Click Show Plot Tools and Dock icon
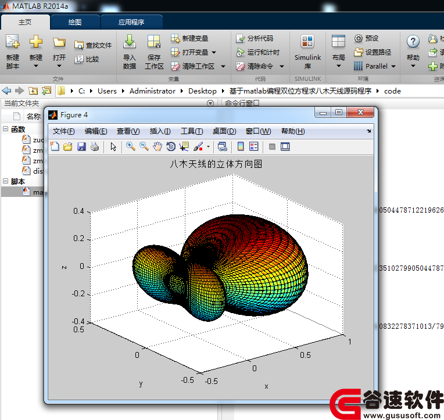 click(285, 146)
